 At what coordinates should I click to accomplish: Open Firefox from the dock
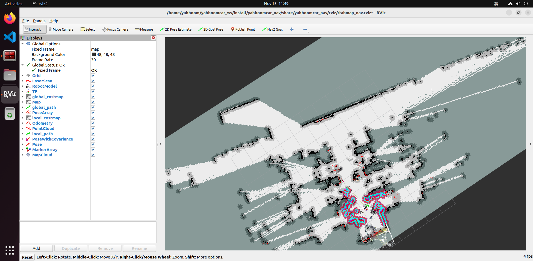point(10,18)
